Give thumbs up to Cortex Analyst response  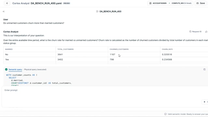tap(206, 32)
